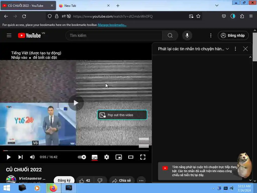Viewport: 257px width, 193px height.
Task: Open Firefox account/profile icon
Action: (233, 16)
